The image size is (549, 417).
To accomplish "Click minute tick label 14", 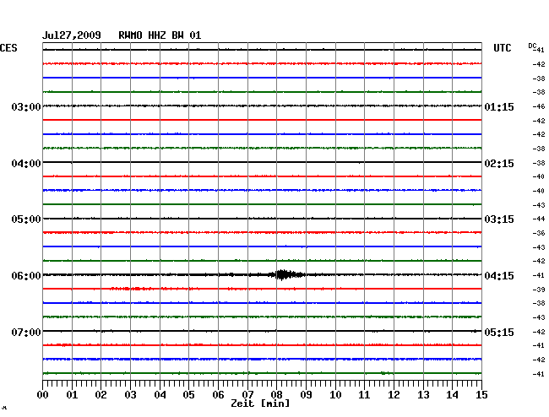I will point(452,394).
